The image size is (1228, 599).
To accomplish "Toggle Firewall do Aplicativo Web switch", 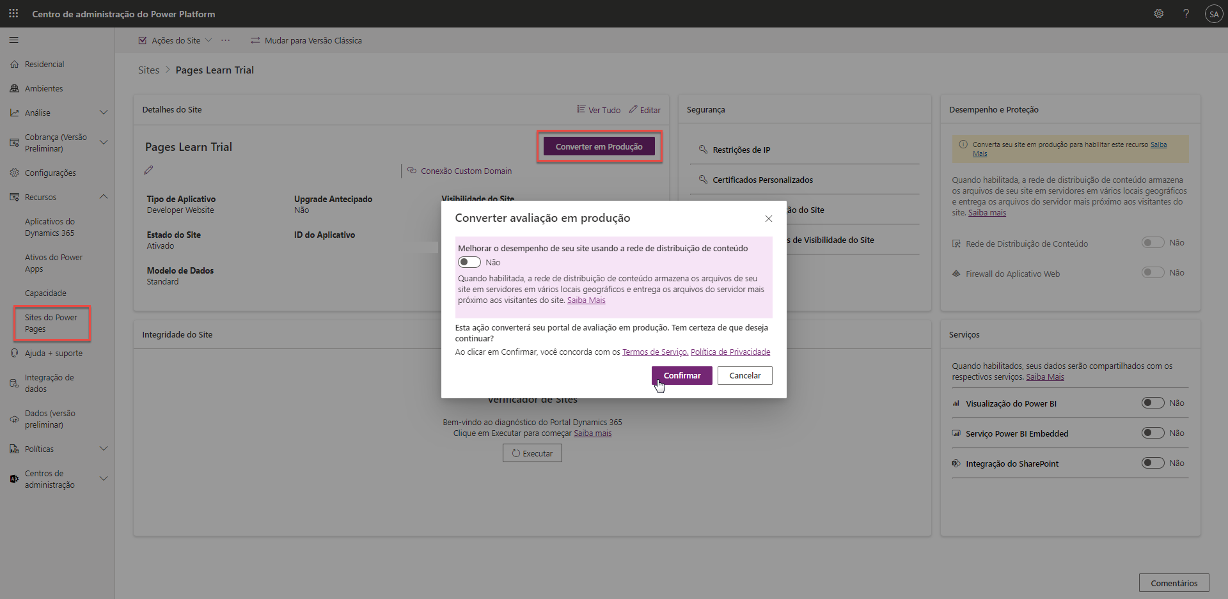I will pyautogui.click(x=1153, y=273).
